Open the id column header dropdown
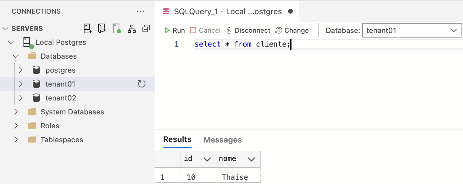The image size is (463, 184). coord(207,159)
